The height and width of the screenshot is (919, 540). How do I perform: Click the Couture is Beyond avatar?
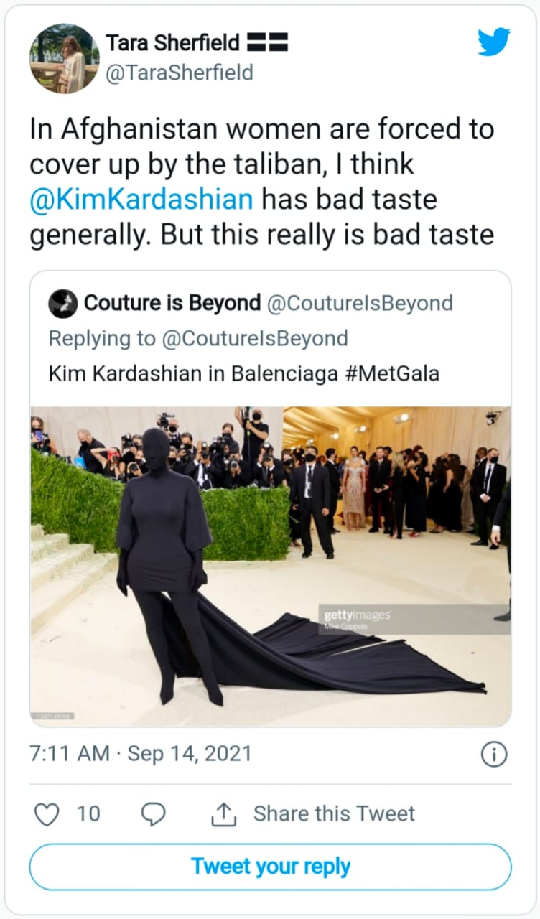coord(62,304)
